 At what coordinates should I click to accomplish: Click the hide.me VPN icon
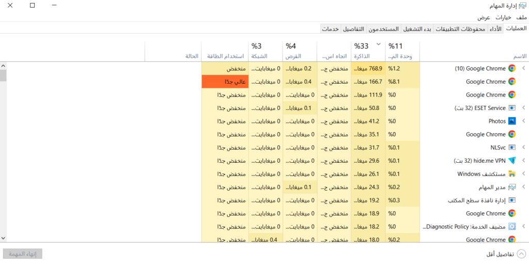click(x=512, y=161)
